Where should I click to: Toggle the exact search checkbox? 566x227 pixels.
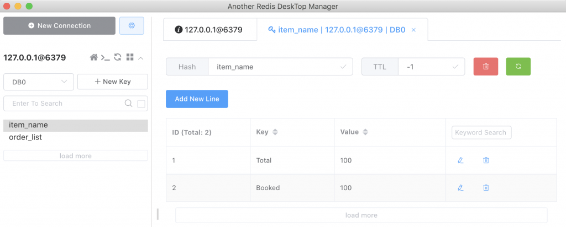coord(141,104)
